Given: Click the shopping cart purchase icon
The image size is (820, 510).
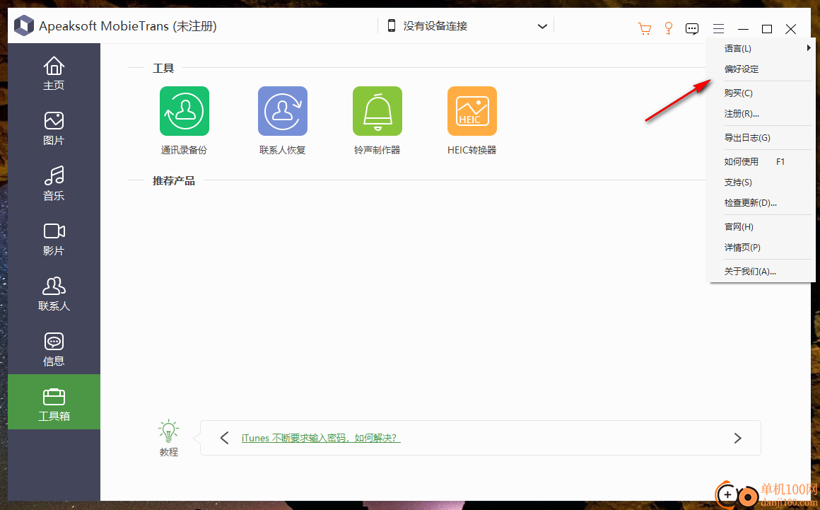Looking at the screenshot, I should click(x=644, y=29).
